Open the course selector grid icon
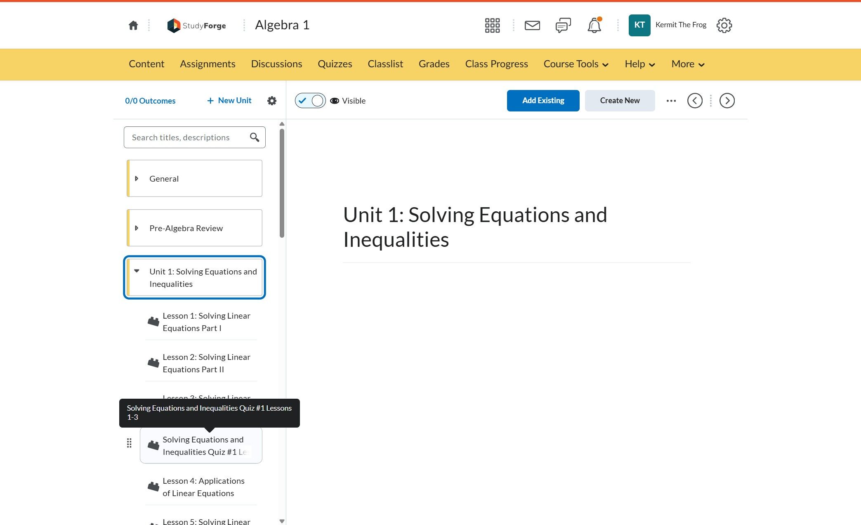861x525 pixels. click(x=492, y=26)
